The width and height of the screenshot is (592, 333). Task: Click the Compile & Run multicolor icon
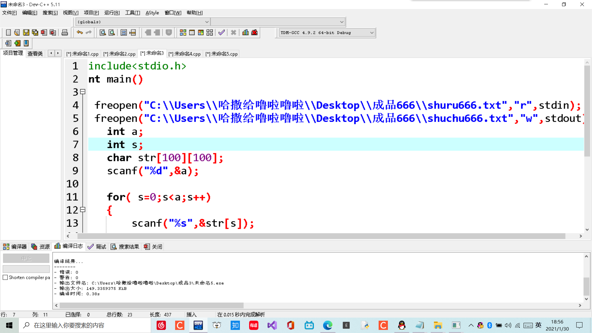(201, 33)
